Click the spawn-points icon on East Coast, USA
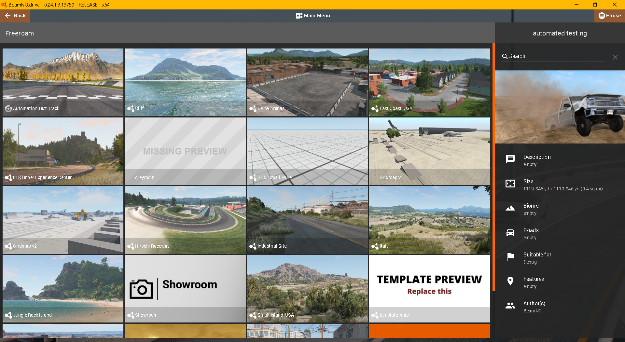 (x=375, y=108)
